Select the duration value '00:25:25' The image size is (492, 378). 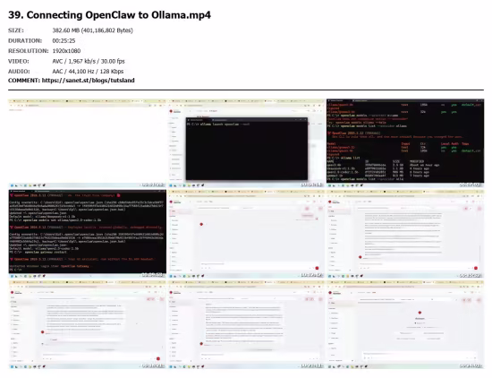[x=64, y=41]
